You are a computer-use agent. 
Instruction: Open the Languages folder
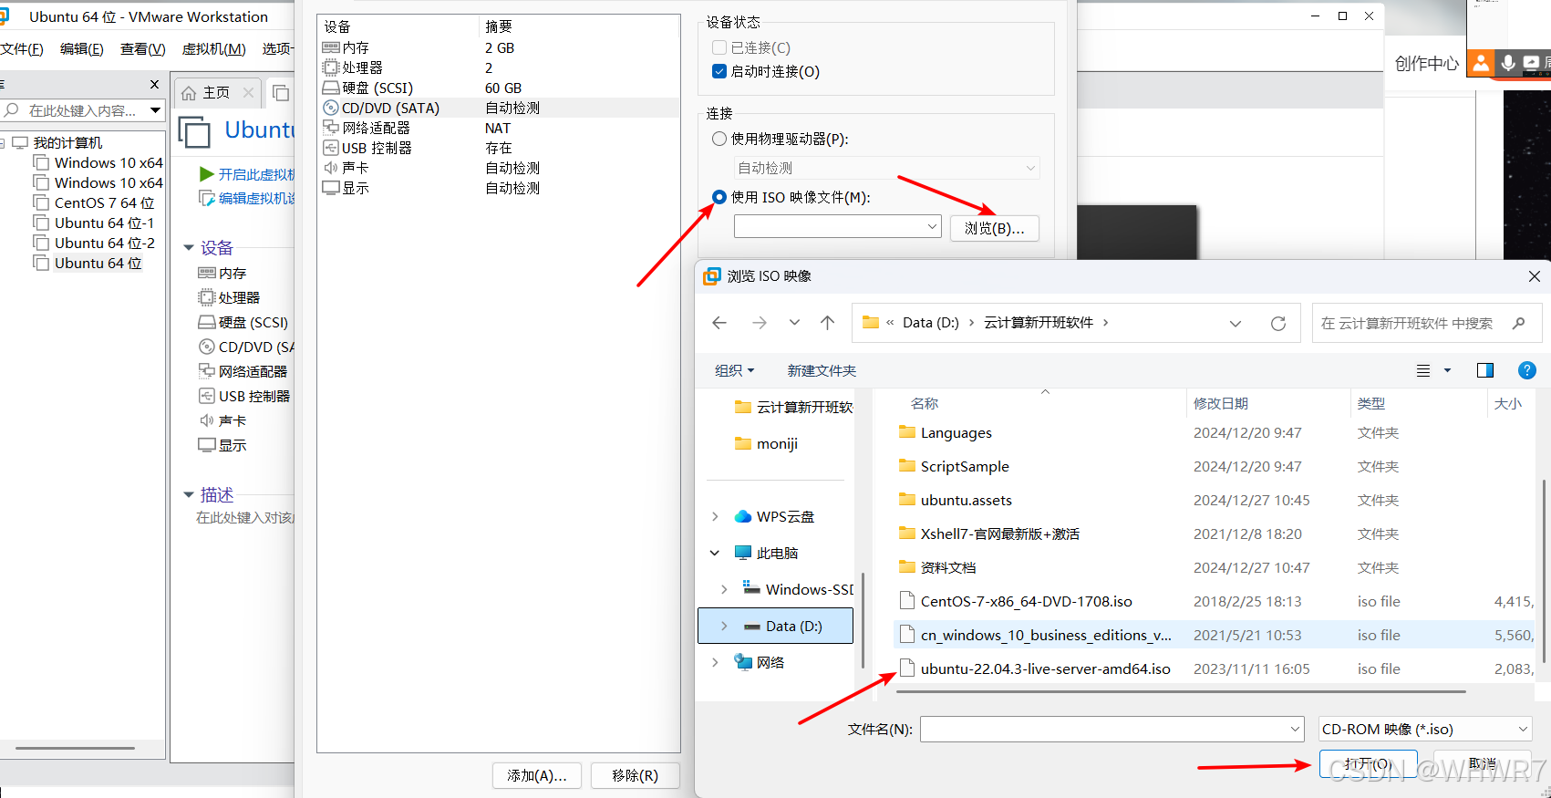pos(956,433)
